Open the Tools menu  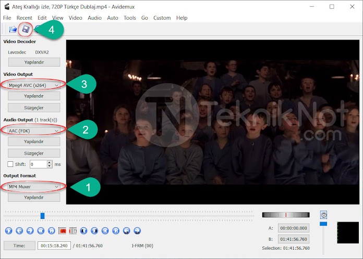point(130,18)
